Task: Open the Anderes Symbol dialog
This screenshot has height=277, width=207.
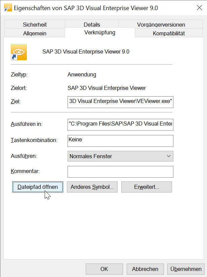Action: pos(92,187)
